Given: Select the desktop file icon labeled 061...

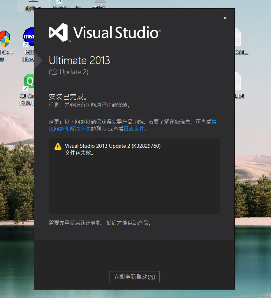Looking at the screenshot, I should click(x=238, y=38).
